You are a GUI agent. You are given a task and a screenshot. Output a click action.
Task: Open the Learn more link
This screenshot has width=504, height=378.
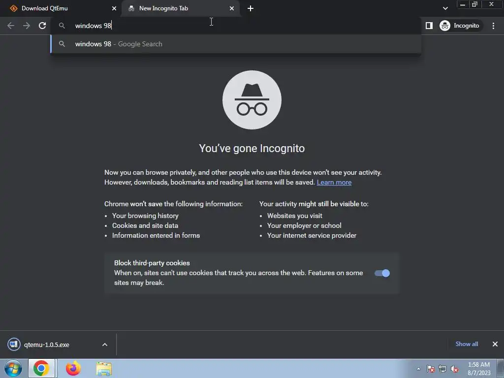[334, 182]
